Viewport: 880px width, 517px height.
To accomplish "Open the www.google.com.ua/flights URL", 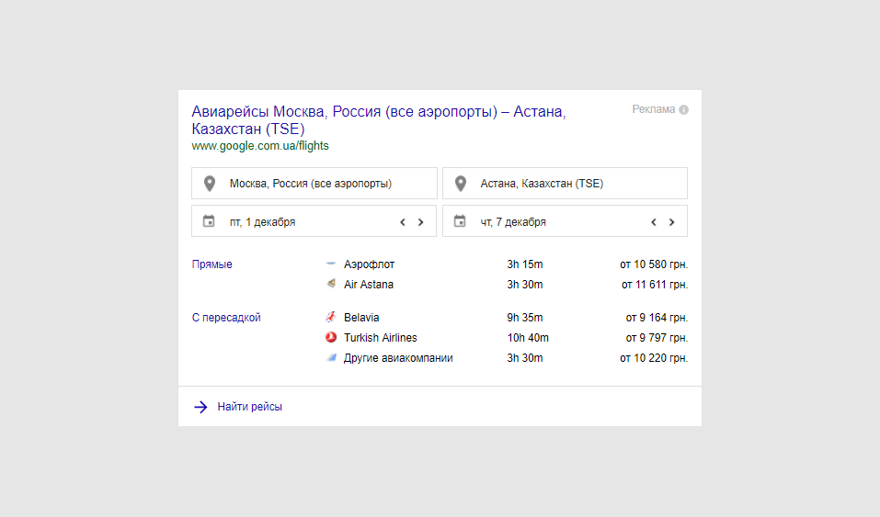I will coord(260,146).
